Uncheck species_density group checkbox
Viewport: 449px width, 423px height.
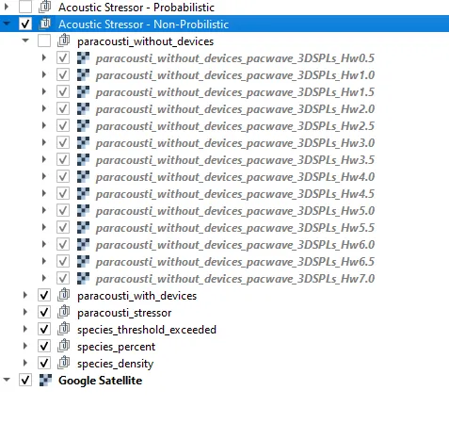tap(44, 364)
